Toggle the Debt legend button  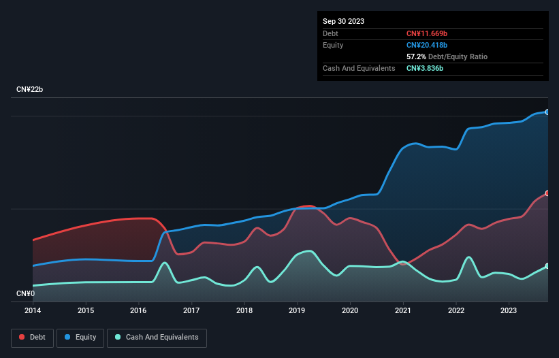pyautogui.click(x=33, y=338)
